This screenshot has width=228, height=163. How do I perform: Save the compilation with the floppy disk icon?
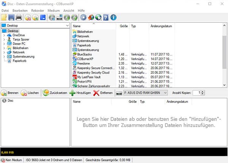(11, 17)
